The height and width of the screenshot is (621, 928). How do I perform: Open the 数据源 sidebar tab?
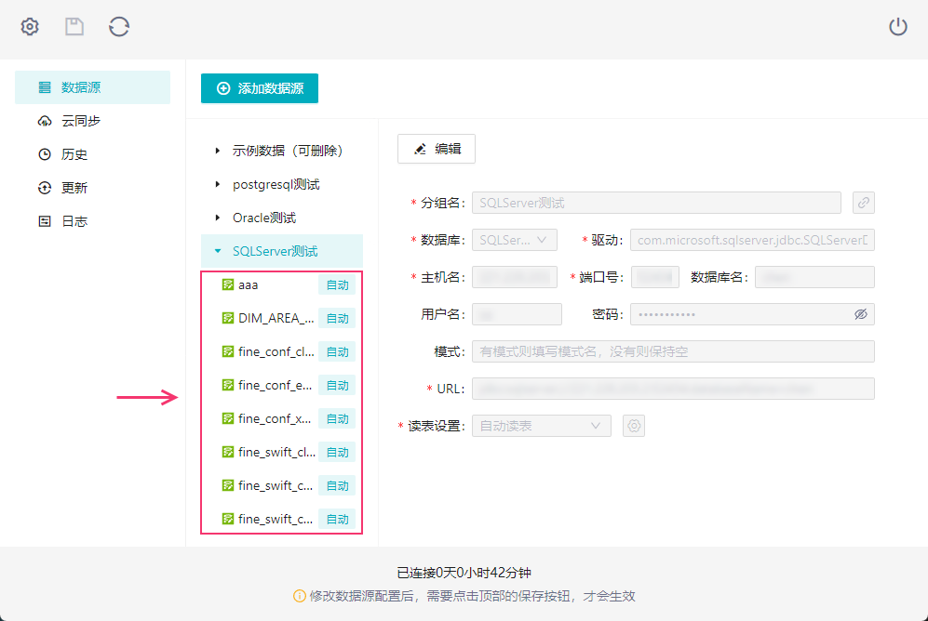[x=92, y=87]
